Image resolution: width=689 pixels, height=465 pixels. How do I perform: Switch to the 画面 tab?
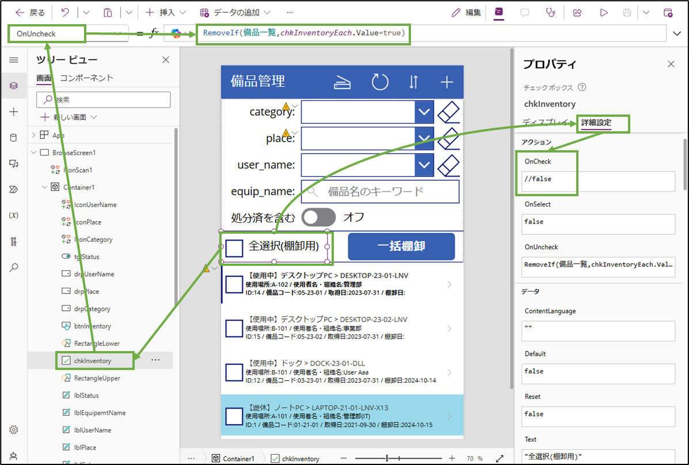click(x=44, y=78)
